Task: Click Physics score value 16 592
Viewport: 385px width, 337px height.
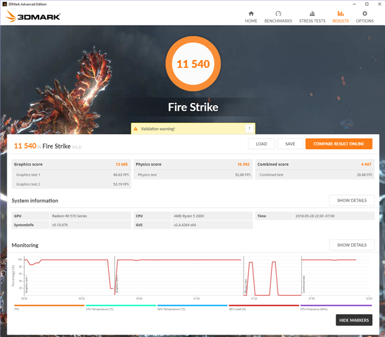Action: pyautogui.click(x=243, y=164)
